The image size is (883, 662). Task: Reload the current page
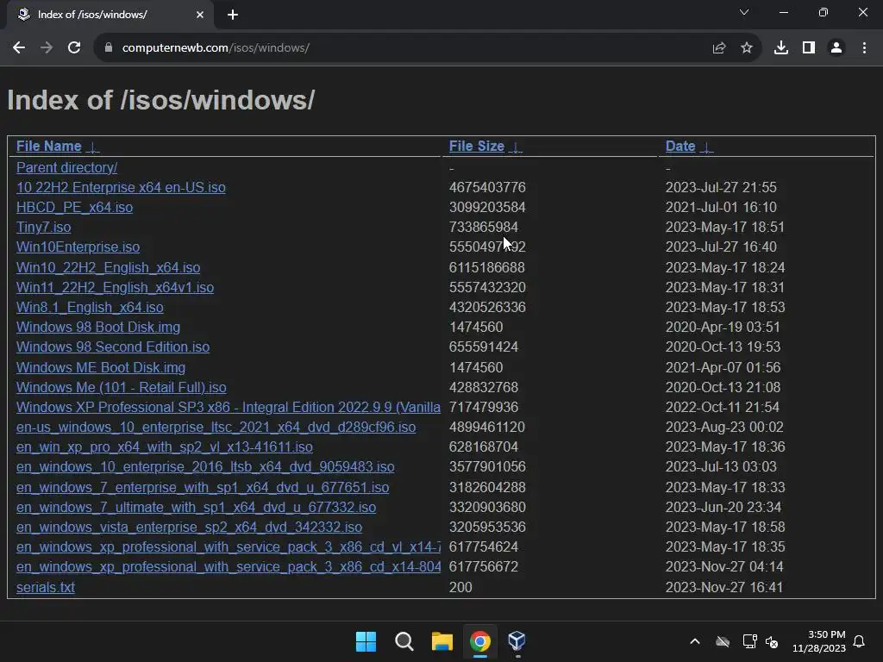click(x=74, y=48)
